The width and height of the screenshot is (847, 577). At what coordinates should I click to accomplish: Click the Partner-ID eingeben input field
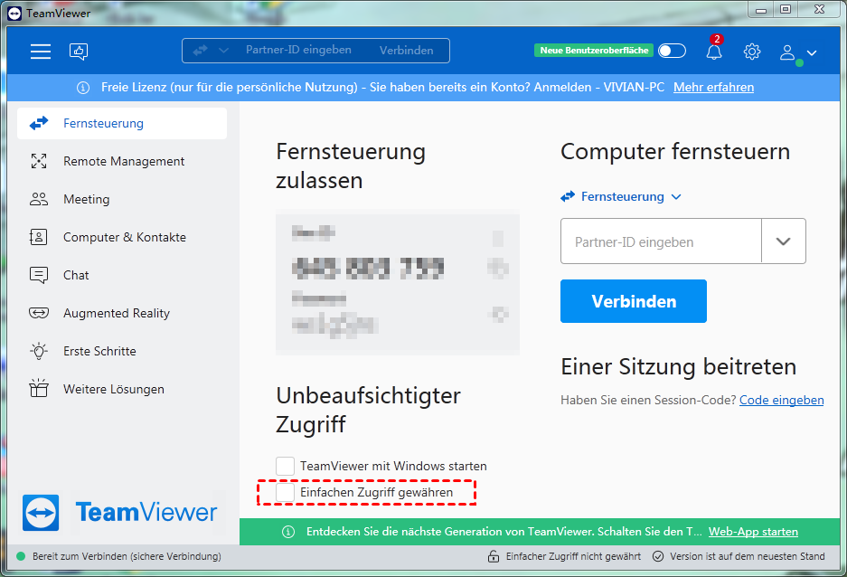[x=660, y=241]
